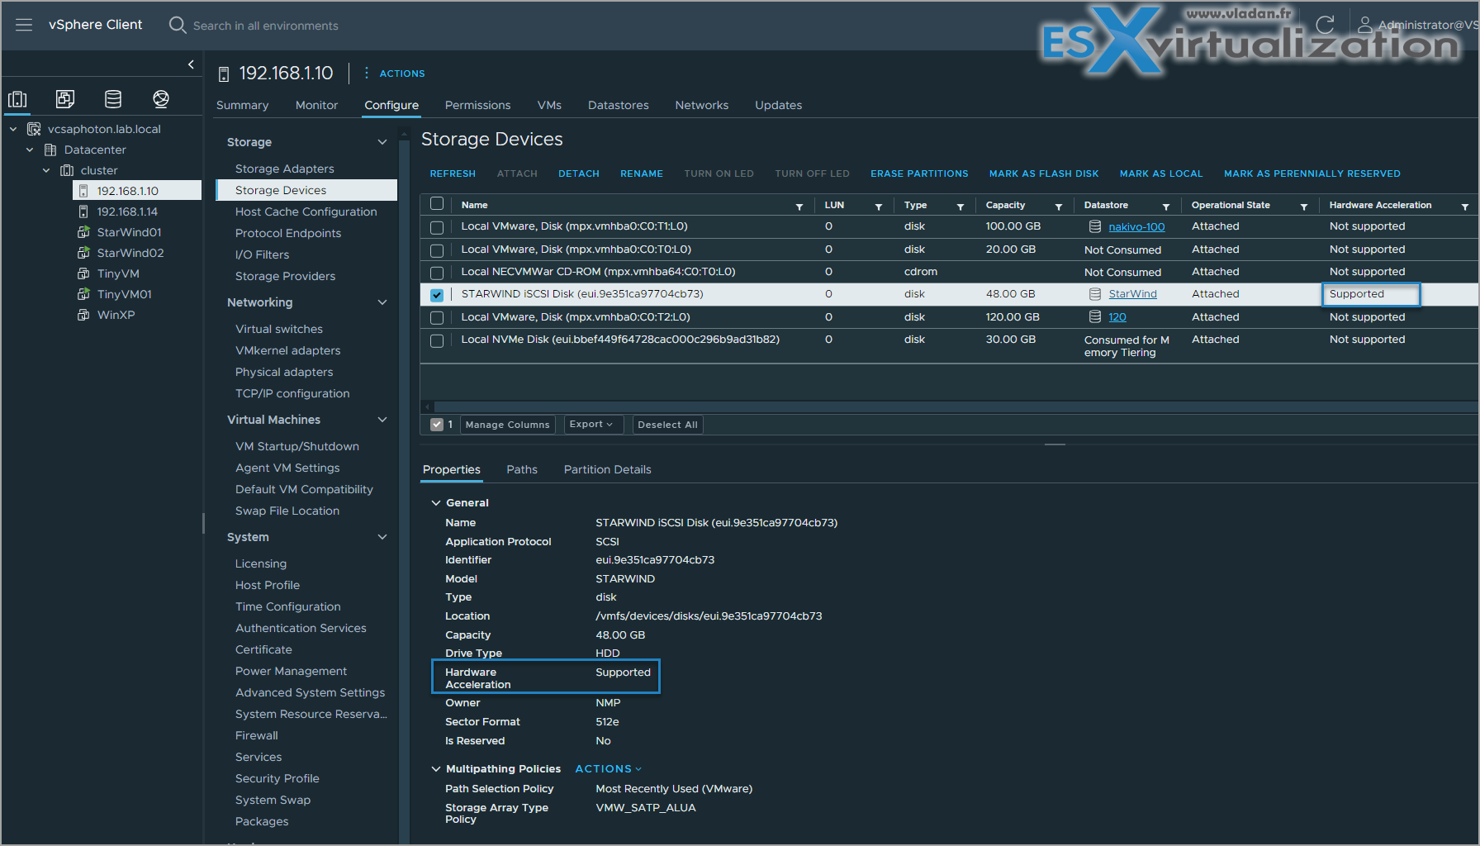The image size is (1480, 846).
Task: Select the NECVMWar CD-ROM checkbox
Action: tap(437, 273)
